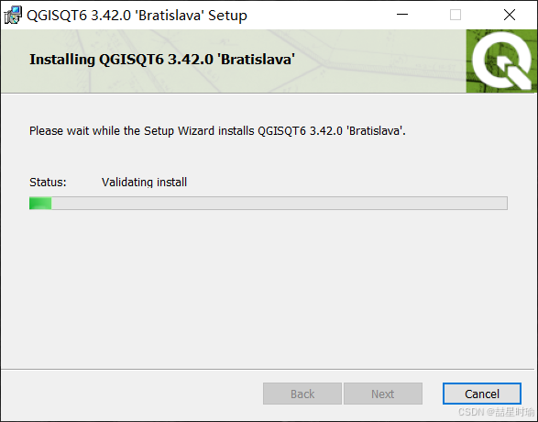This screenshot has width=538, height=422.
Task: Click the disabled Back button
Action: click(x=302, y=394)
